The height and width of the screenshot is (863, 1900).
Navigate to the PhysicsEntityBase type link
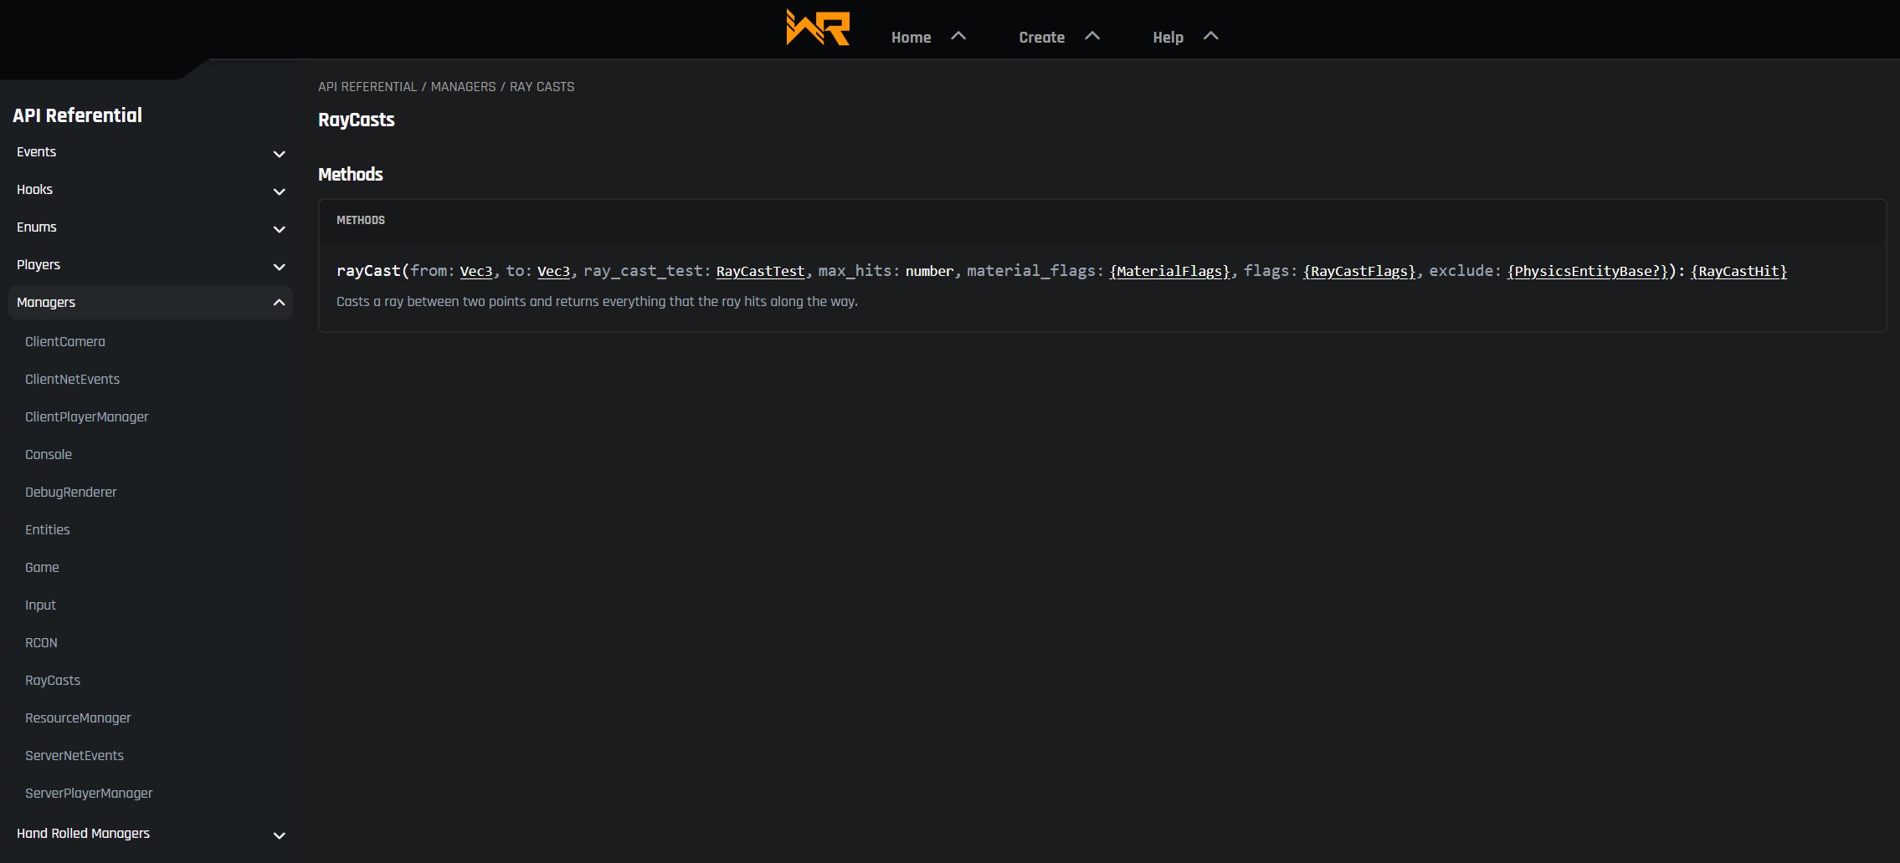(x=1587, y=272)
